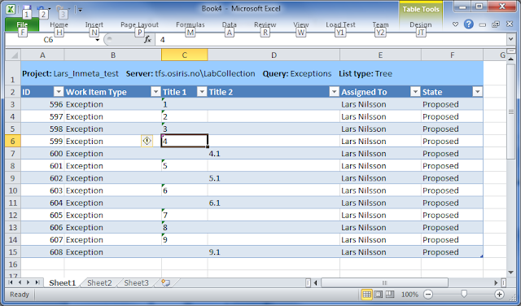This screenshot has height=306, width=521.
Task: Open Customize Quick Access Toolbar dropdown
Action: tap(80, 10)
